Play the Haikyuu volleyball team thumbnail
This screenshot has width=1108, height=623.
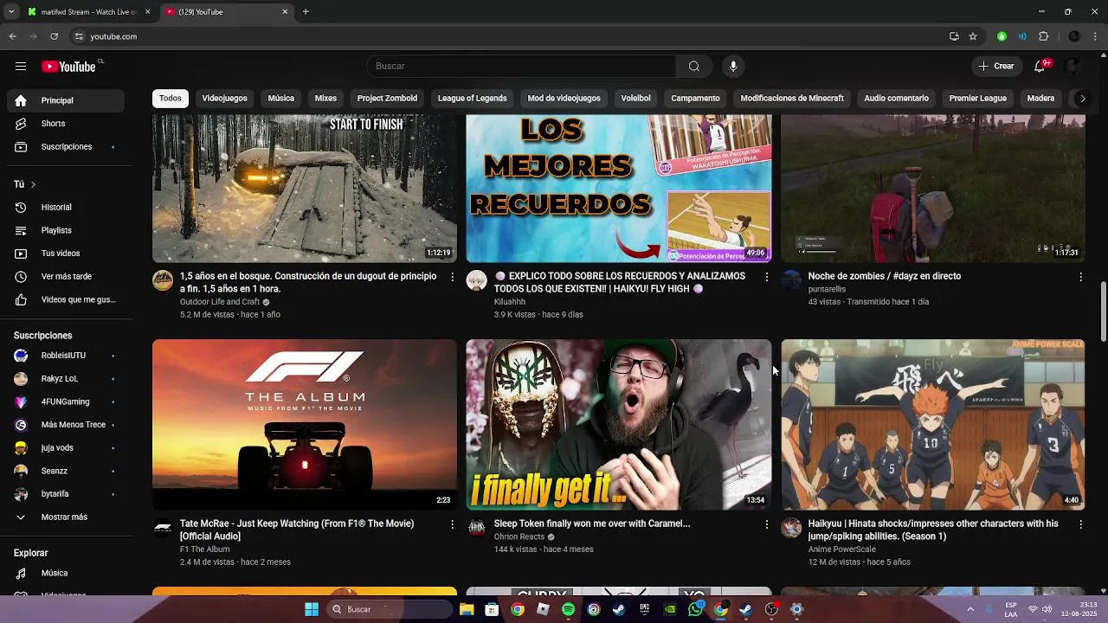click(933, 424)
